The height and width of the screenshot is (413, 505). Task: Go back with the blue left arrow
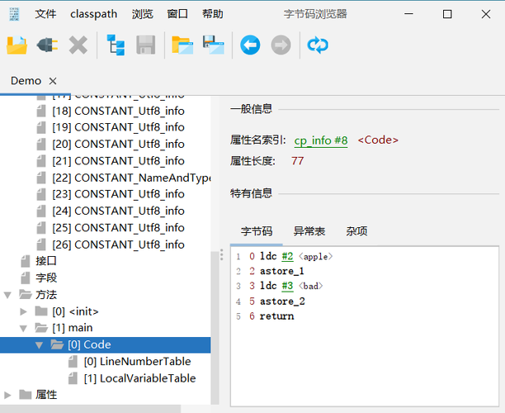pyautogui.click(x=250, y=45)
